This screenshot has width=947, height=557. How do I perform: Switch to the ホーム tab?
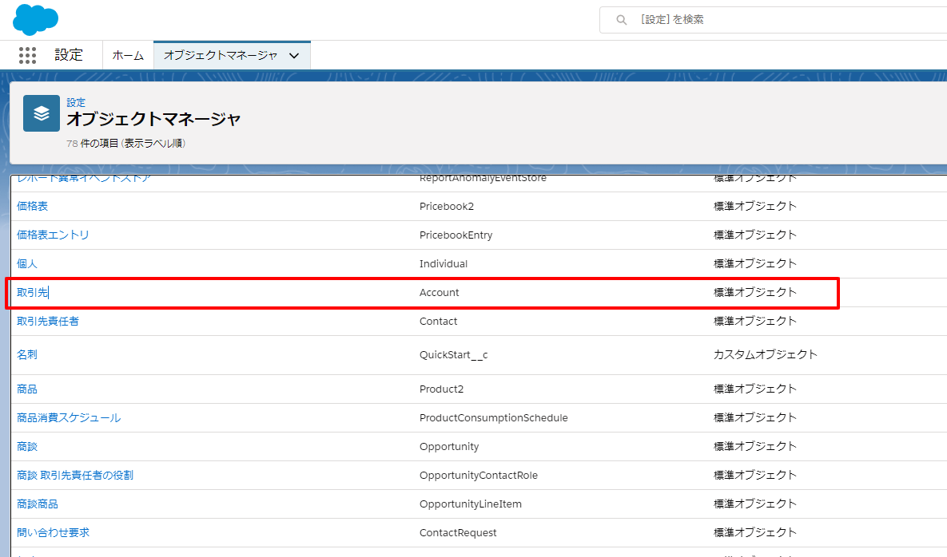coord(128,55)
